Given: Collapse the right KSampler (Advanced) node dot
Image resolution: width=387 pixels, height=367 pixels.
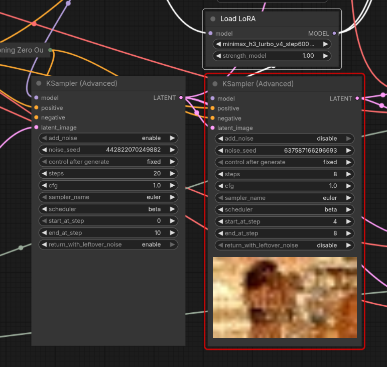Looking at the screenshot, I should click(x=215, y=84).
